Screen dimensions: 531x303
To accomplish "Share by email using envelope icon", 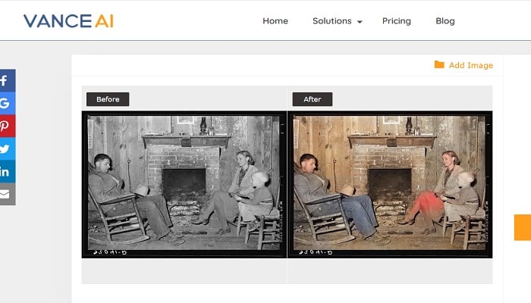I will click(x=8, y=194).
